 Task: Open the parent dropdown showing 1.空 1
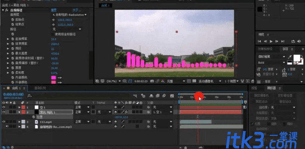tap(163, 112)
